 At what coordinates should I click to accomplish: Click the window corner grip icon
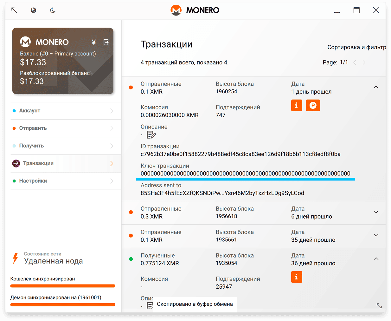379,306
